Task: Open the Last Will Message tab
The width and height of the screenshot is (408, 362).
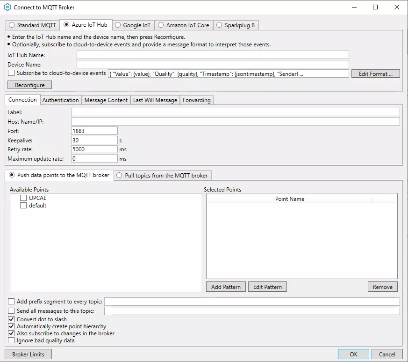Action: 155,100
